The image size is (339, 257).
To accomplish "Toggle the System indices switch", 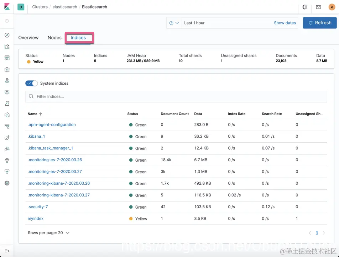I will (x=32, y=83).
